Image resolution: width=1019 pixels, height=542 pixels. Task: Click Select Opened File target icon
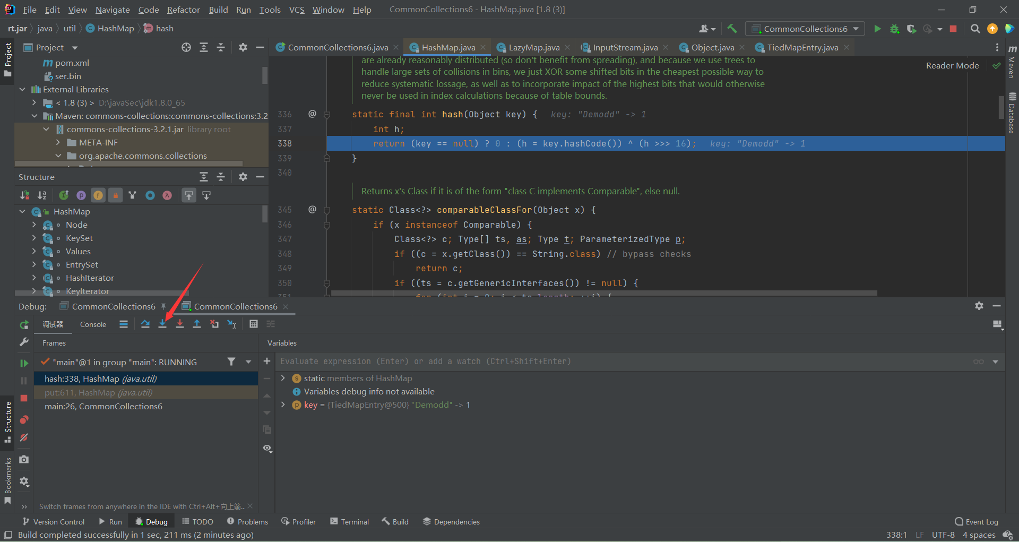tap(186, 47)
